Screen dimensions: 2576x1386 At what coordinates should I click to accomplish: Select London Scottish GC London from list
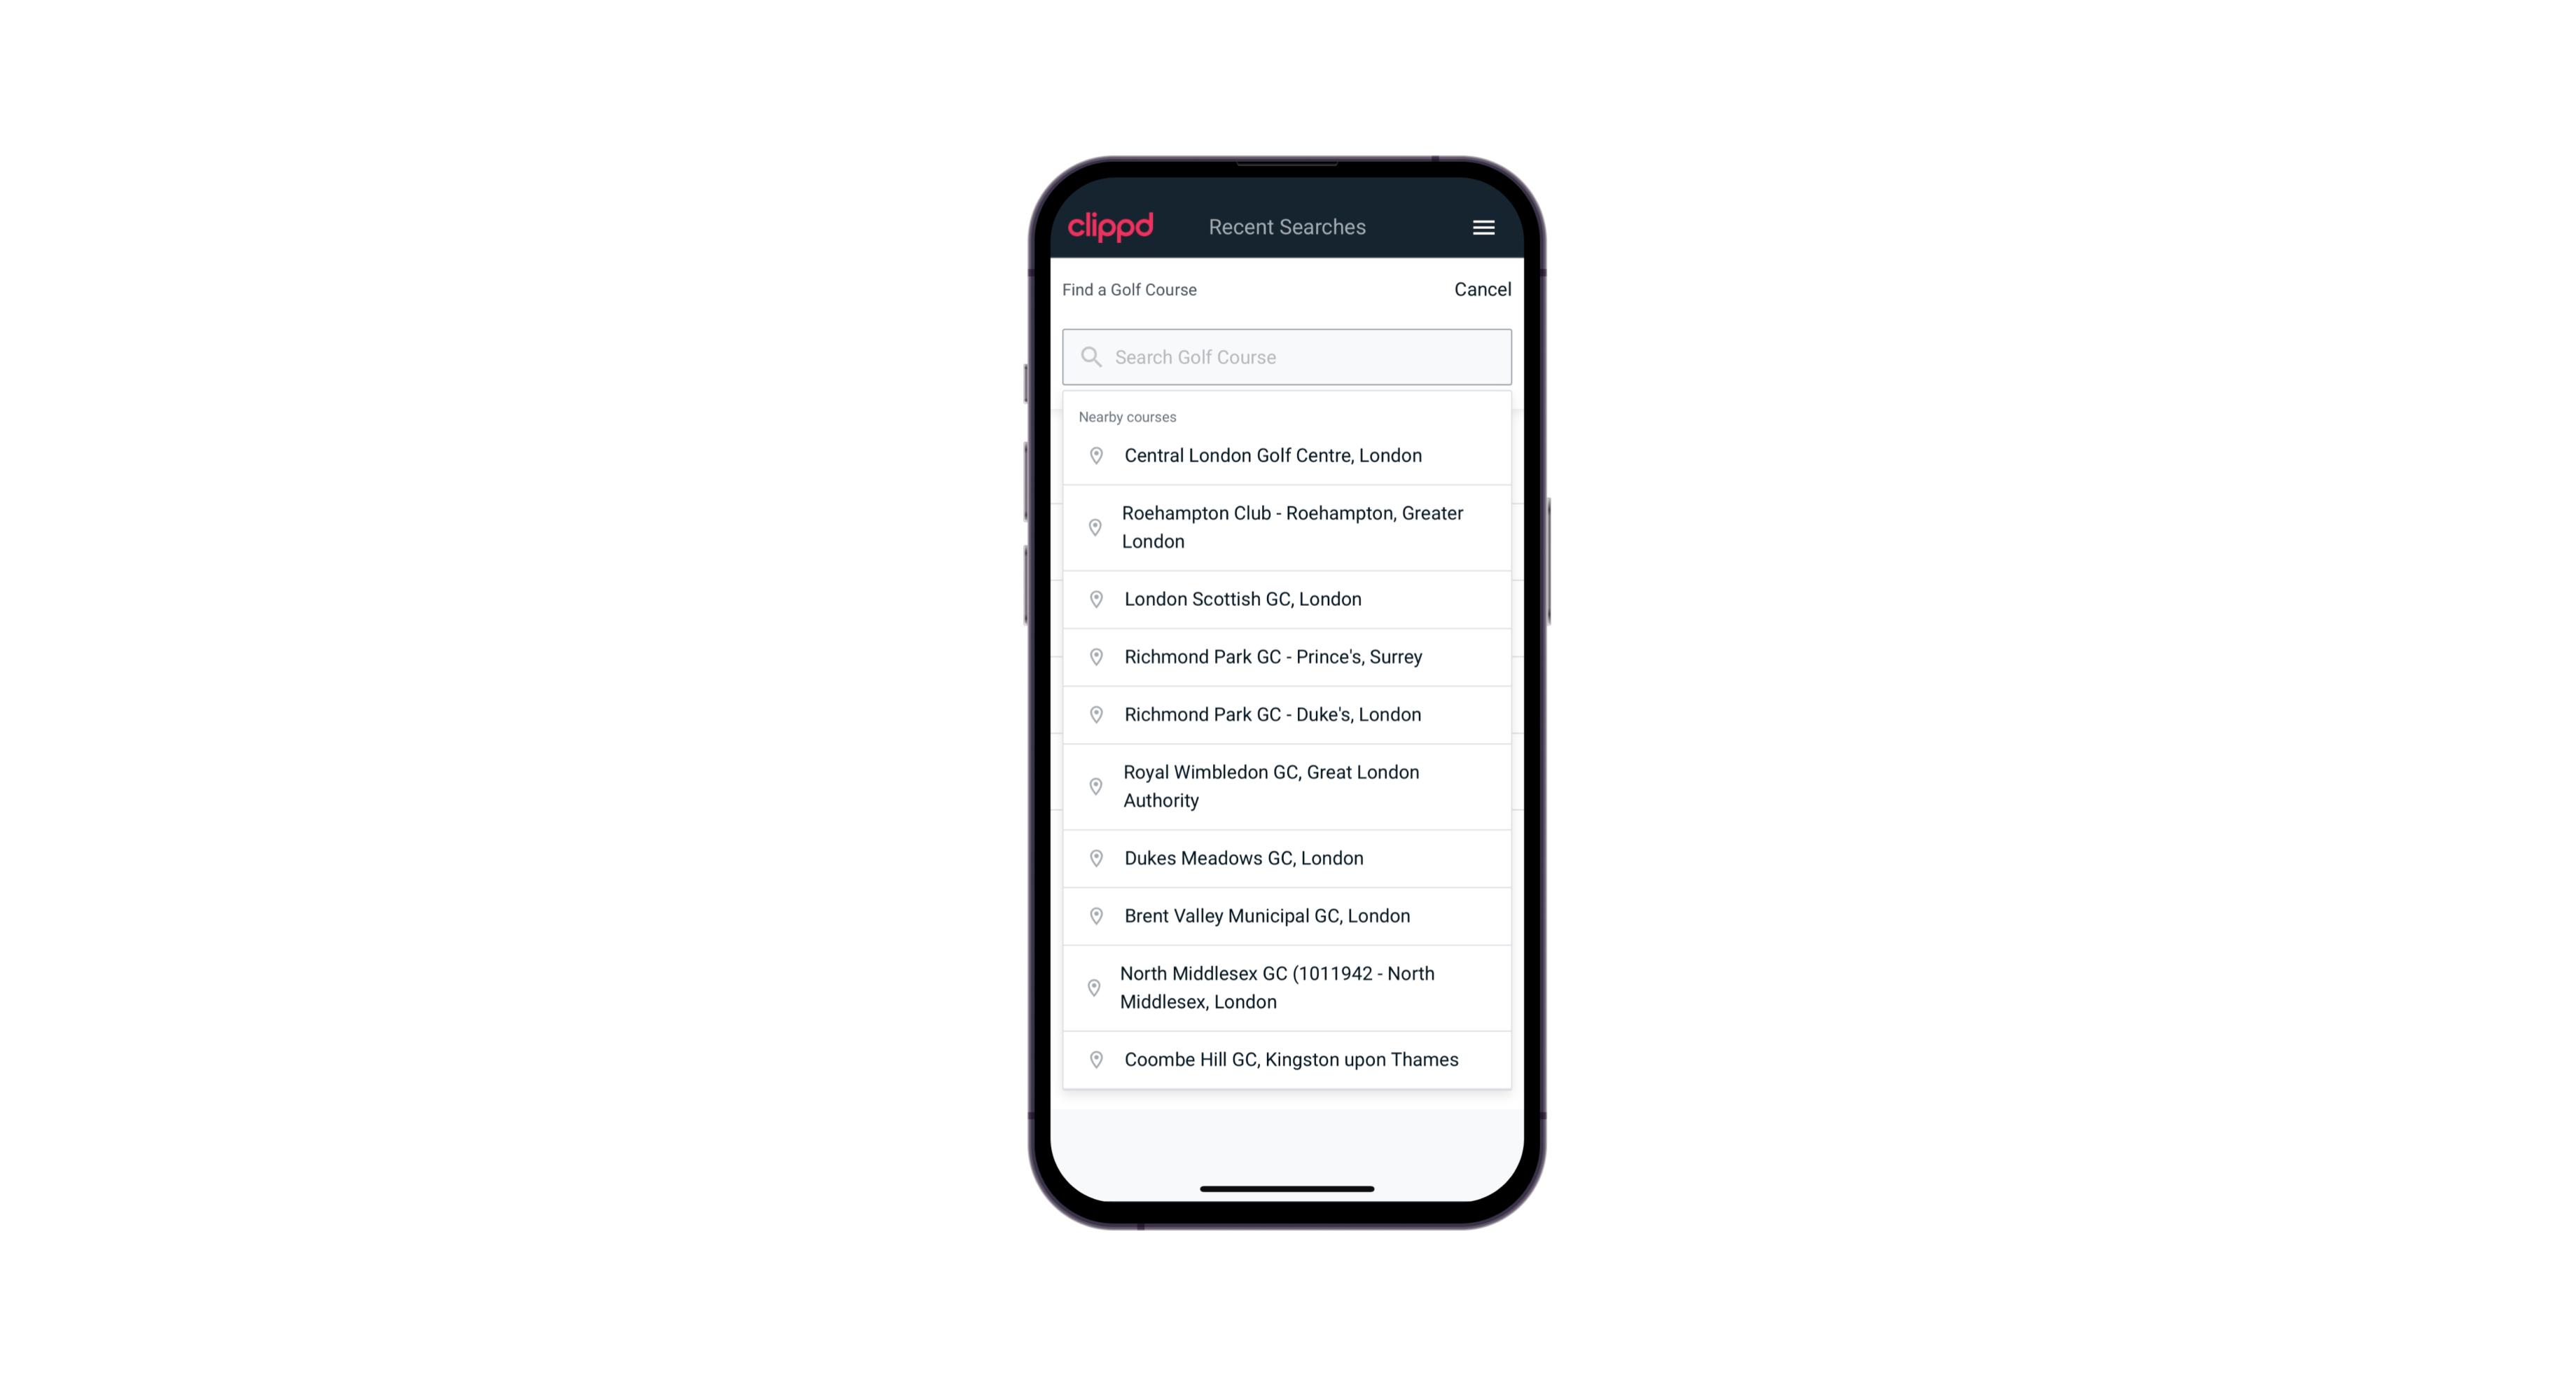pyautogui.click(x=1287, y=599)
